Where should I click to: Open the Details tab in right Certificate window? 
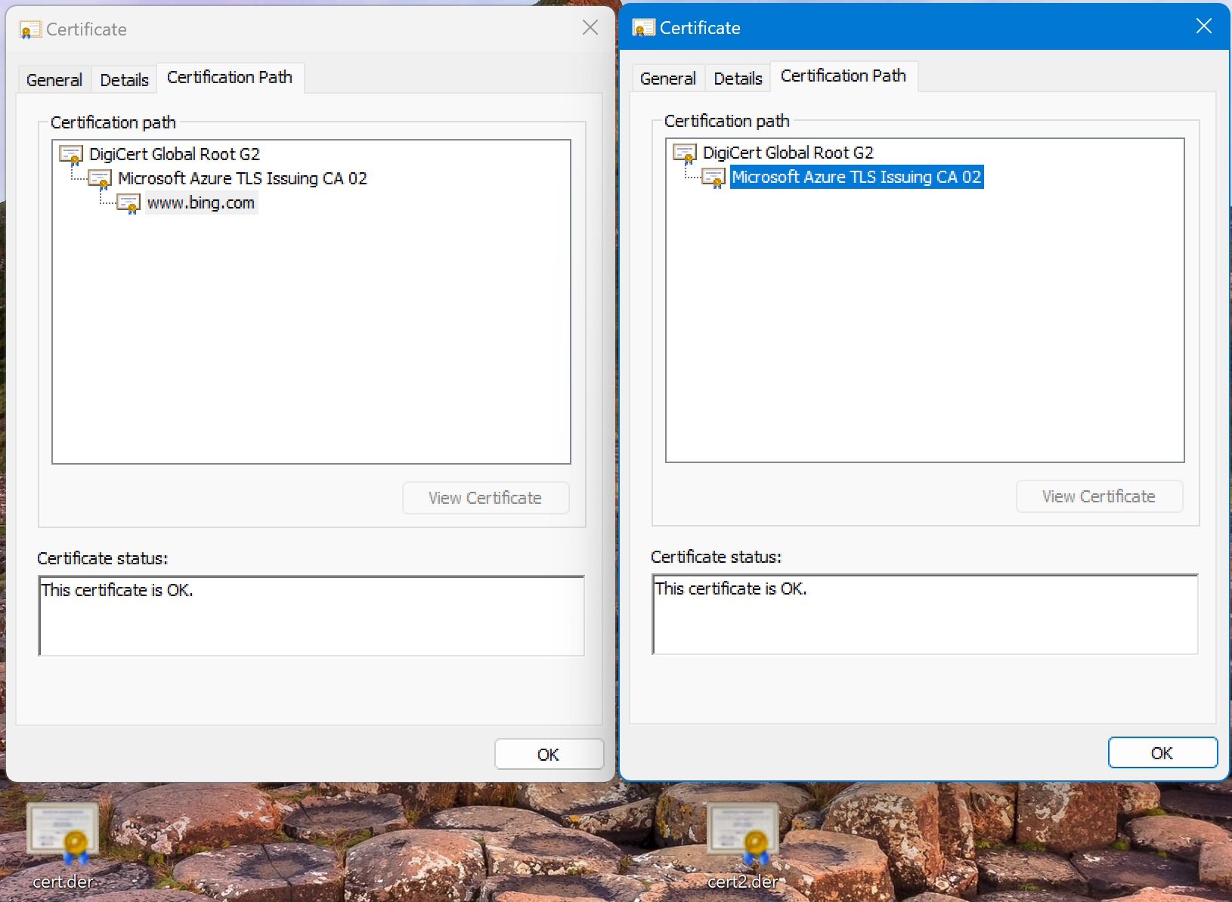tap(738, 79)
